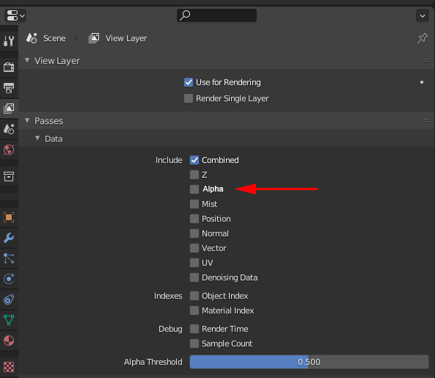Open the Scene properties tab
435x378 pixels.
pyautogui.click(x=9, y=129)
